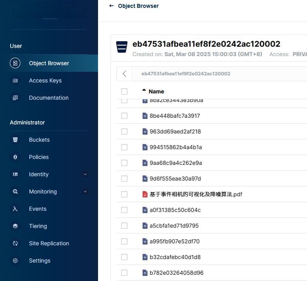
Task: Click the PDF file icon of 基于事件相机的可视化及降噪算法.pdf
Action: pos(145,194)
